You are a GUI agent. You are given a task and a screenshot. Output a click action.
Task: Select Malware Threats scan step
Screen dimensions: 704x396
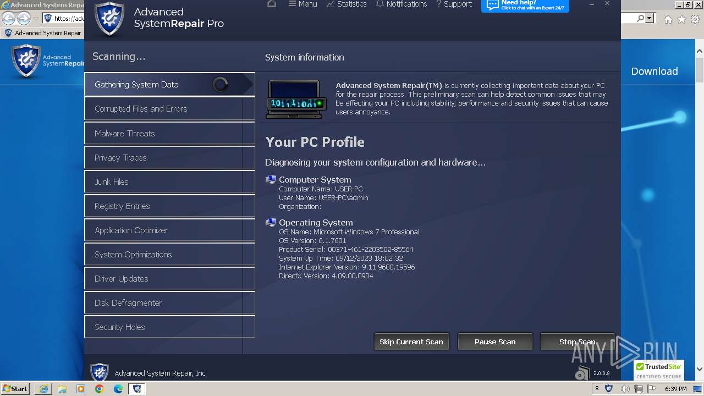pyautogui.click(x=169, y=133)
